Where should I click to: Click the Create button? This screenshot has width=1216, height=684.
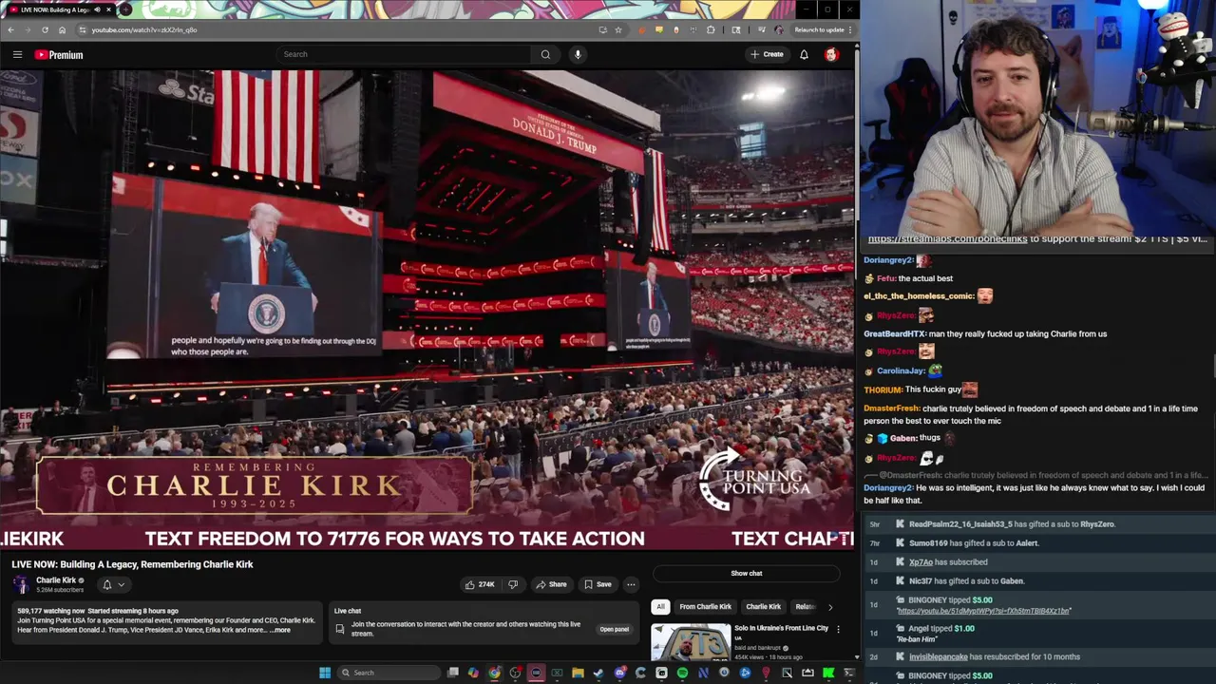point(767,54)
